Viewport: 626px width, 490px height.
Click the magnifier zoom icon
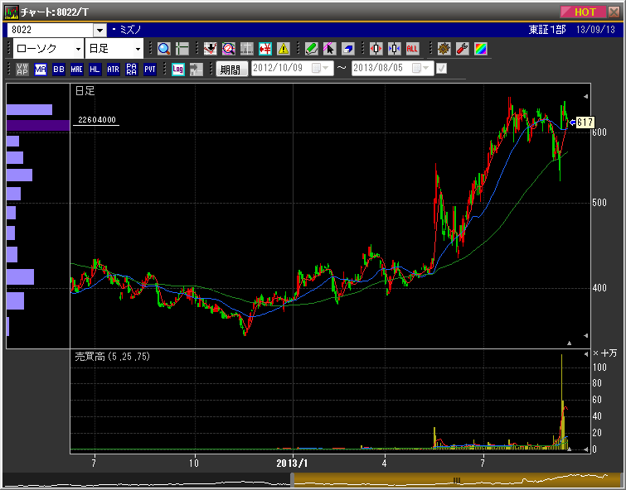[163, 49]
